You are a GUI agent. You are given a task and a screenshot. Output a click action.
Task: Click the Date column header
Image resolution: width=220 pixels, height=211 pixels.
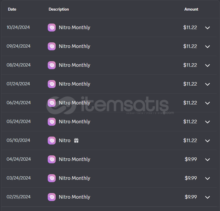(12, 9)
